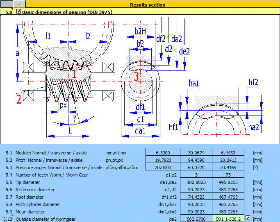Select tip diameter da1 value 102.8023
280x222 pixels.
196,182
